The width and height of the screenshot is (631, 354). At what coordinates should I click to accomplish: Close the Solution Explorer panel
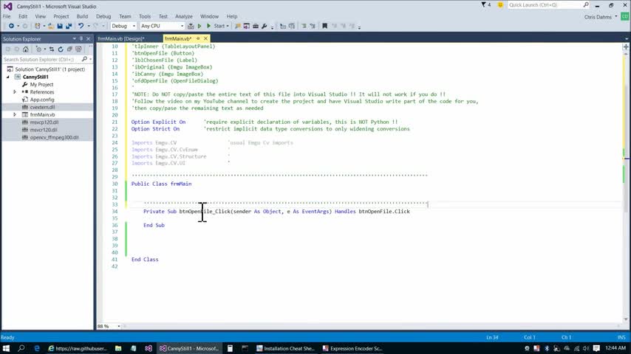88,39
